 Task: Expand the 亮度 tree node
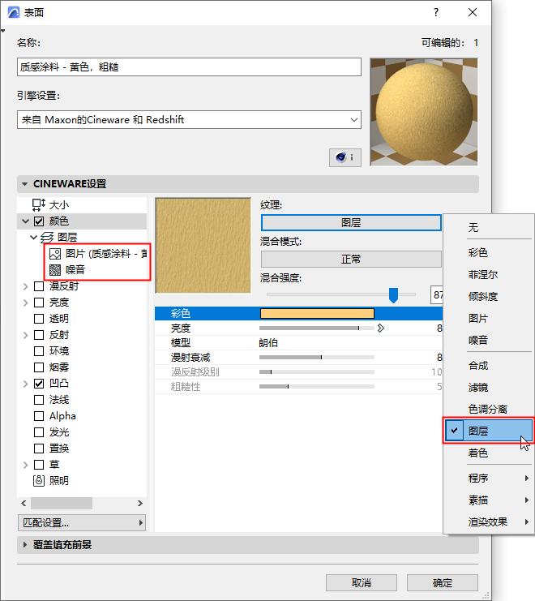tap(25, 303)
